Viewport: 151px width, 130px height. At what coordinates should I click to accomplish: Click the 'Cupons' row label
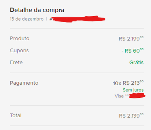[19, 50]
